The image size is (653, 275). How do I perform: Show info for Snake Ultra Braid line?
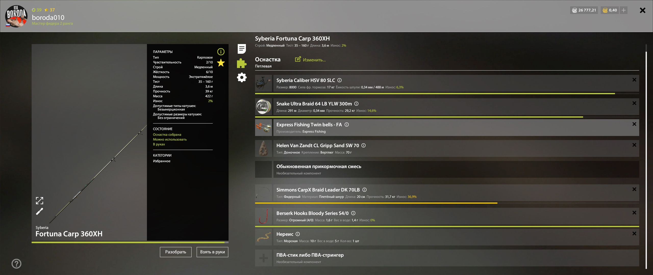pyautogui.click(x=357, y=104)
